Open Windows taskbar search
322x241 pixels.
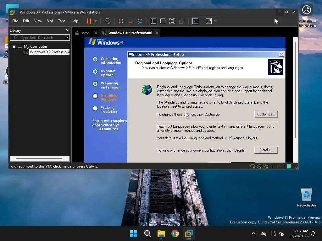[147, 233]
